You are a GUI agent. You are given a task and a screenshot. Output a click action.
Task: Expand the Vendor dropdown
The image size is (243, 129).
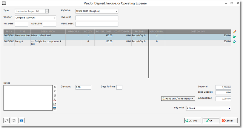coord(54,18)
